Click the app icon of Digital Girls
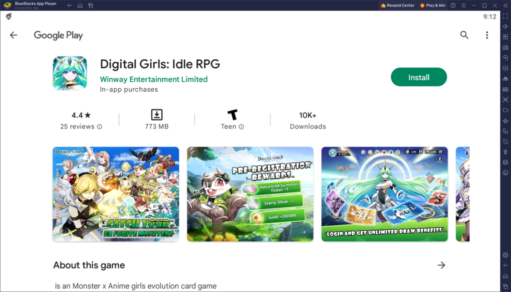 pos(70,73)
